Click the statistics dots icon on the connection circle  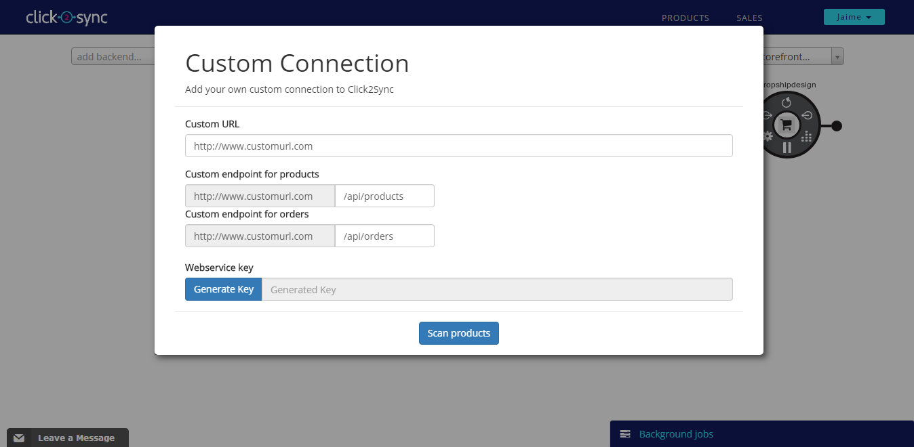pos(807,136)
